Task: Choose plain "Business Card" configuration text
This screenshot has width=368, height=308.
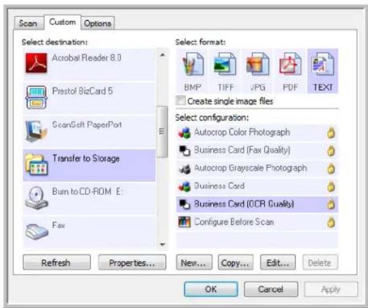Action: (x=219, y=186)
